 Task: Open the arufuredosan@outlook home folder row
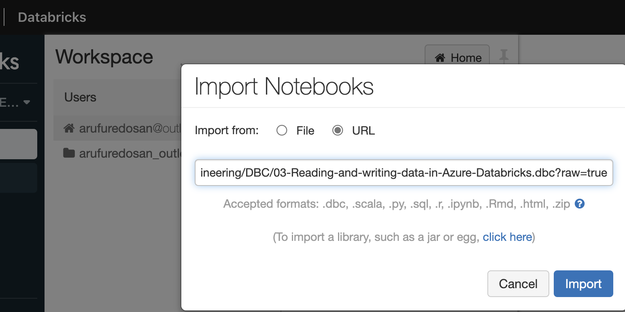tap(117, 129)
